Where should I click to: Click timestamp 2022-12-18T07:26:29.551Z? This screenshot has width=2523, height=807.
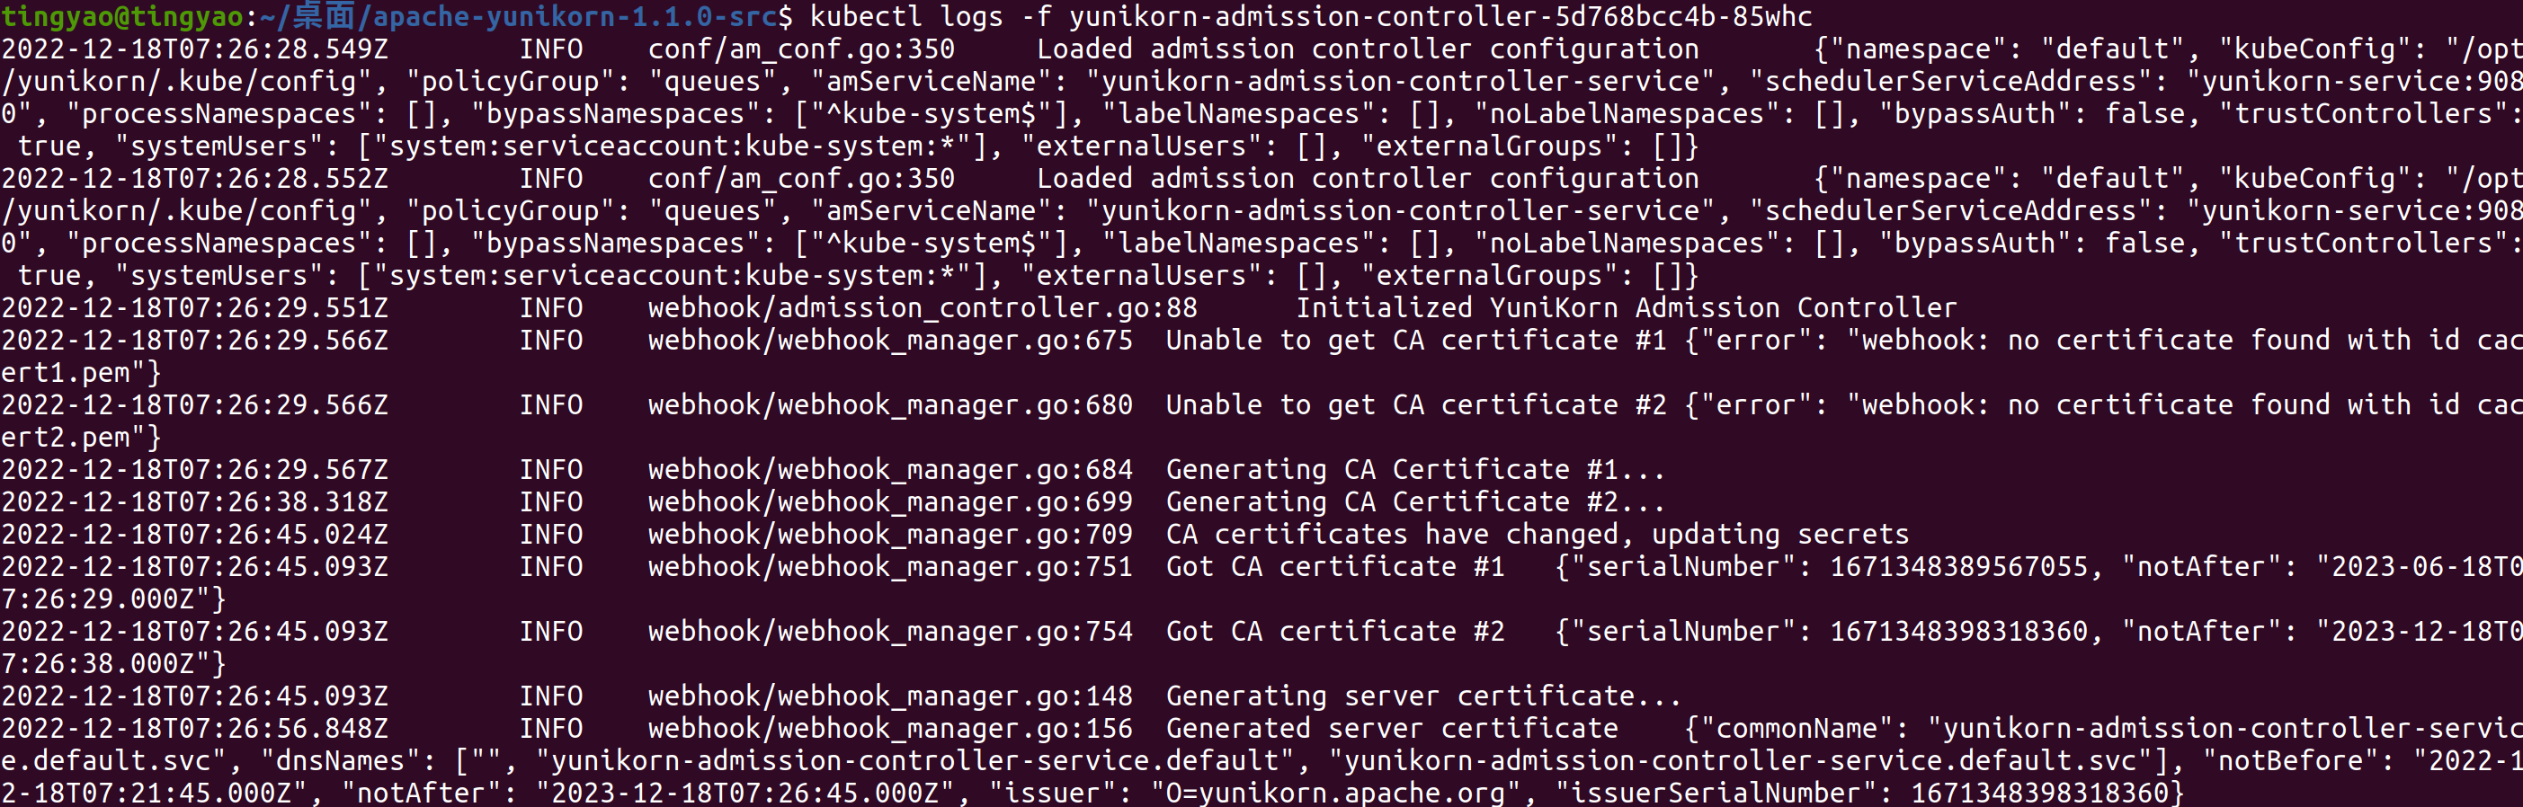click(x=195, y=307)
